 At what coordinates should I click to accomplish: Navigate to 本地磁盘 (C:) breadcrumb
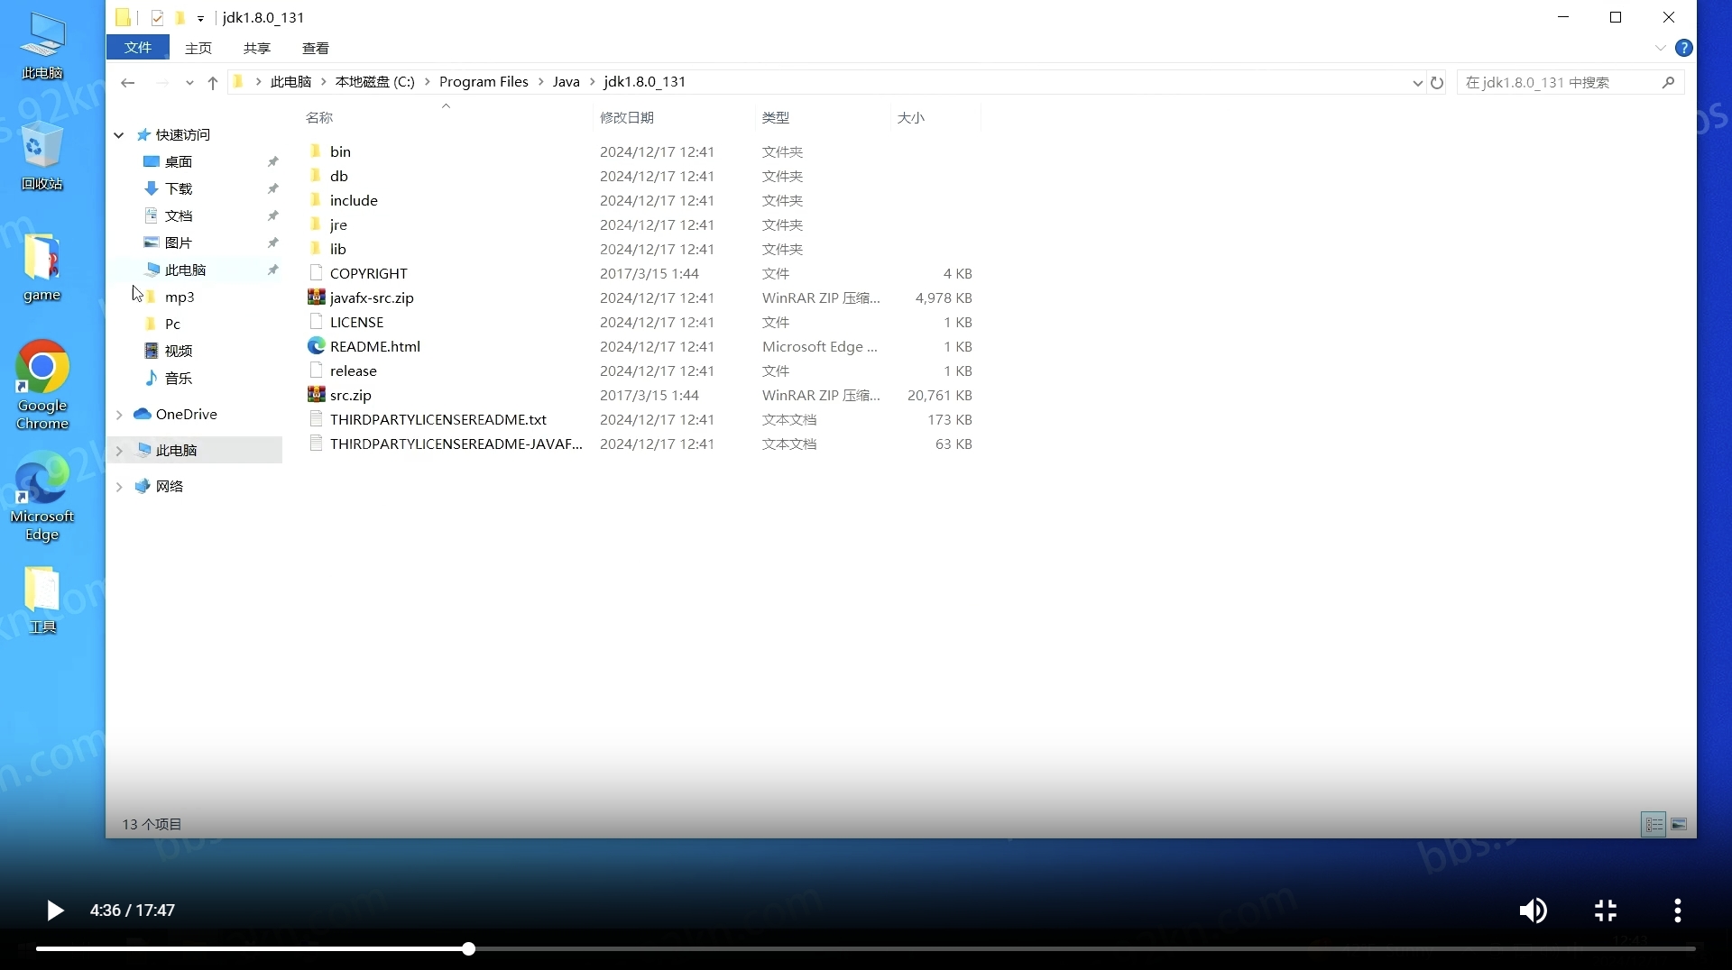pyautogui.click(x=374, y=82)
